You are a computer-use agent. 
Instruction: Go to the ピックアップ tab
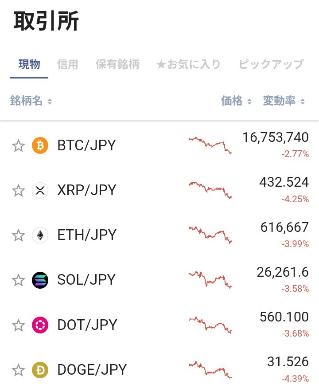coord(271,64)
